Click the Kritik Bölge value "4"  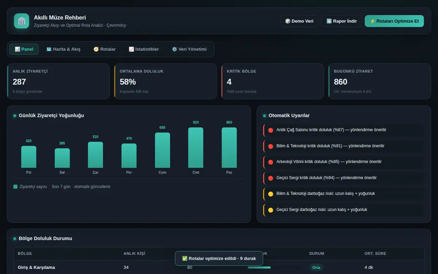pos(229,82)
